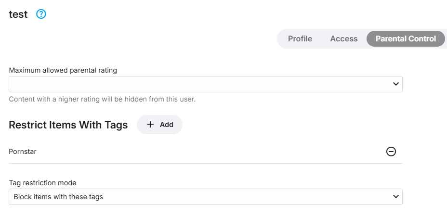
Task: Remove the Pornstar tag with minus icon
Action: (391, 152)
